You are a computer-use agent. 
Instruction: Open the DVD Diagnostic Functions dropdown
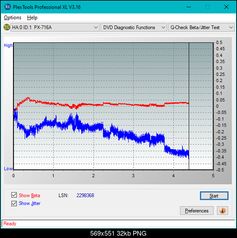(134, 27)
